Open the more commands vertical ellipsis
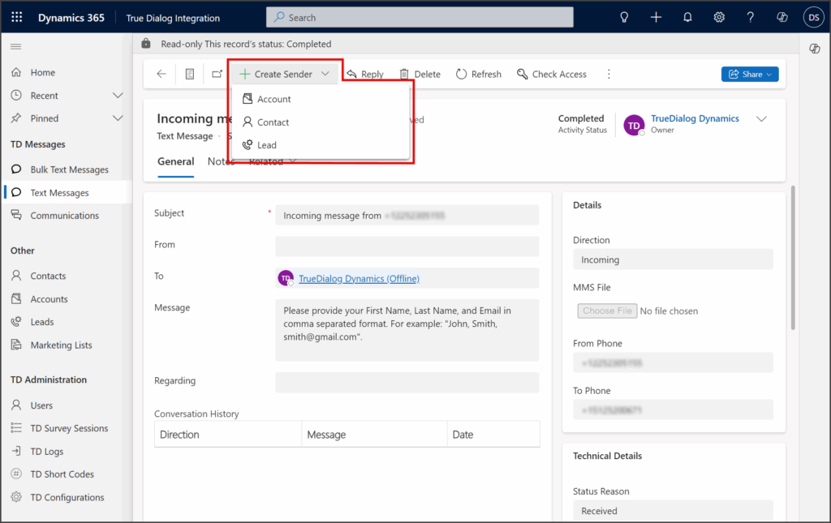Screen dimensions: 831x523 point(609,74)
